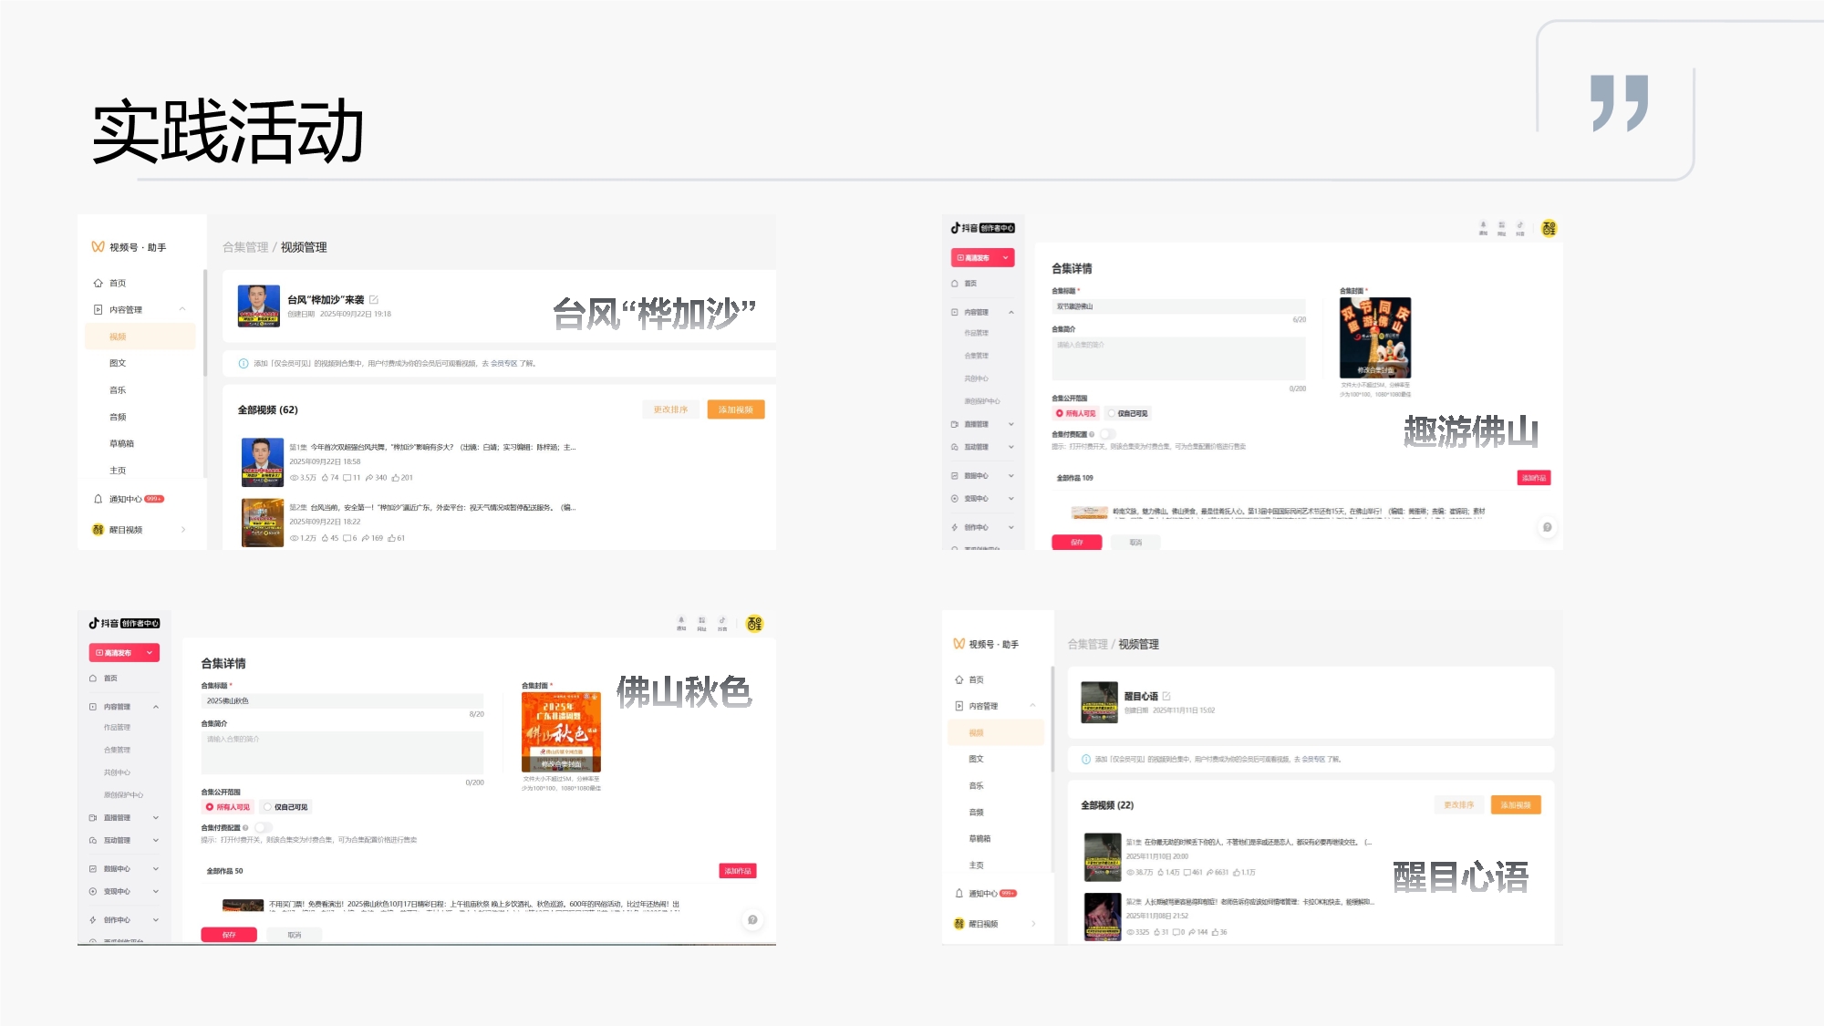Click edit pencil icon beside 台风"桦加沙"来袭 title

coord(374,300)
